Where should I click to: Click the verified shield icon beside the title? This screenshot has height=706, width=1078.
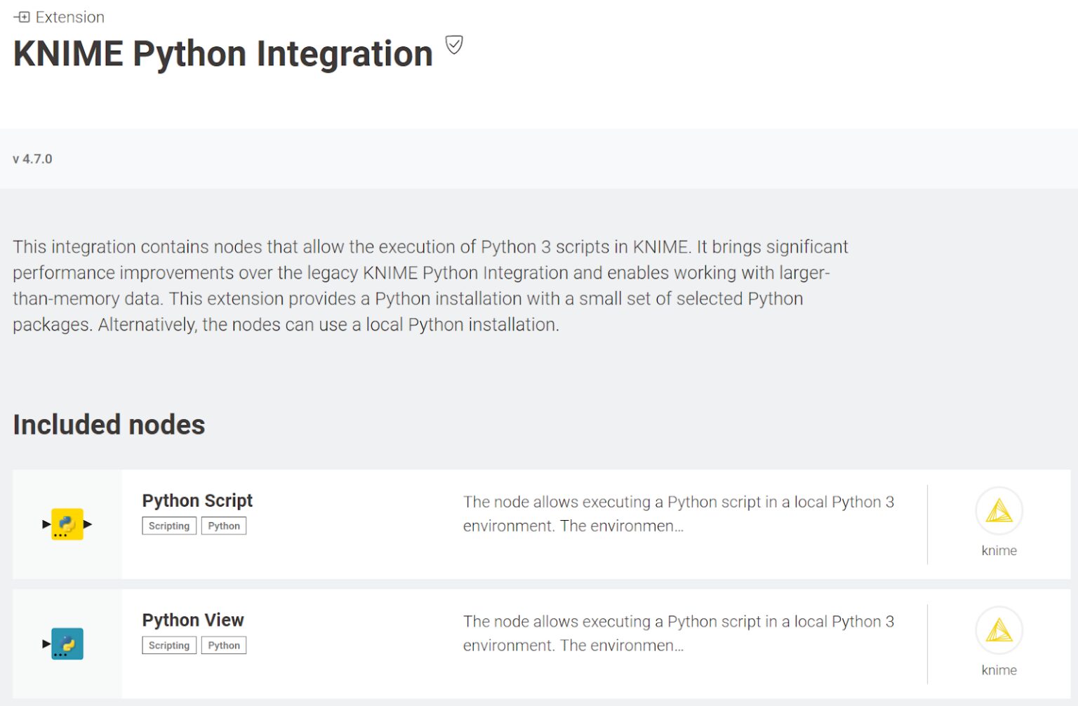click(453, 45)
